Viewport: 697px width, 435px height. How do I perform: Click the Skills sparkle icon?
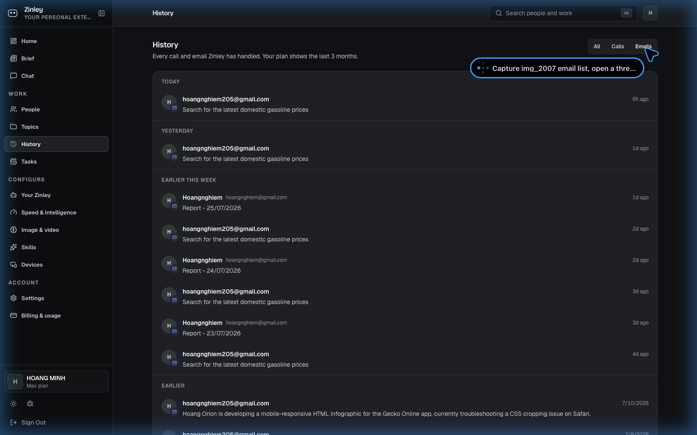(14, 247)
